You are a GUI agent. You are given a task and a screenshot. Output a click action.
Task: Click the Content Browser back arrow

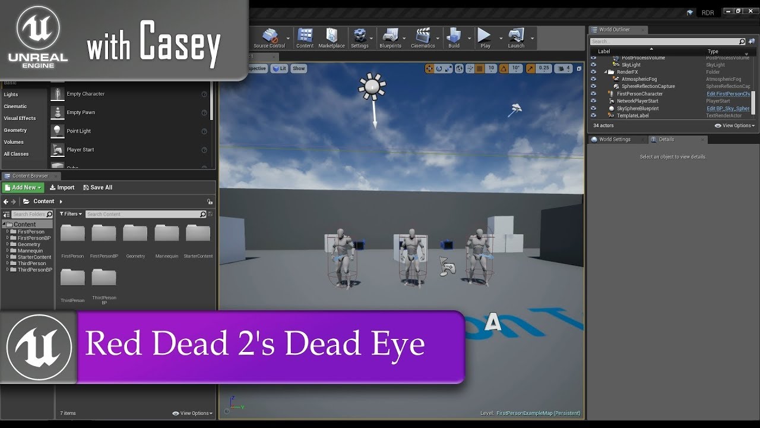[6, 202]
